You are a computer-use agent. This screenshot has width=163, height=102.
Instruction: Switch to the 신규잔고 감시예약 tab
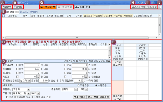pyautogui.click(x=29, y=12)
